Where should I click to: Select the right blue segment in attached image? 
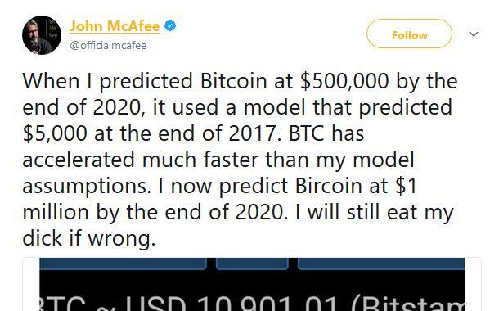coord(381,264)
